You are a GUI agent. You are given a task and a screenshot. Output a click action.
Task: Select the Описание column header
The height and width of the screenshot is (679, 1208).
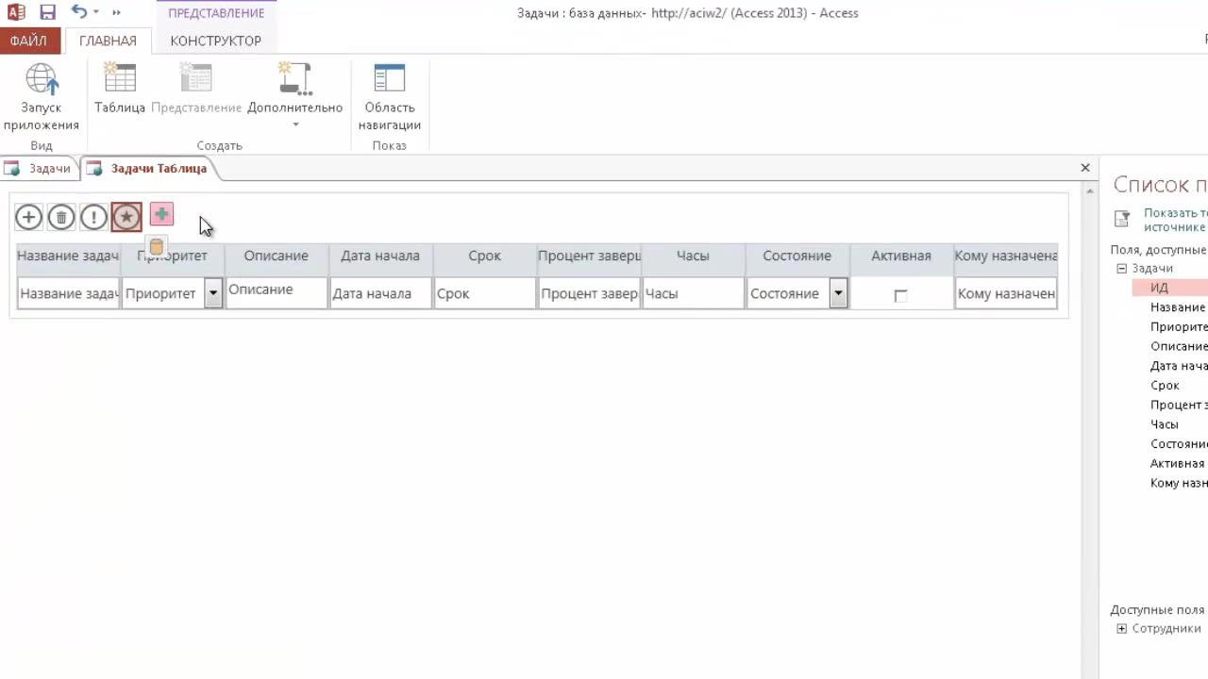pos(277,257)
